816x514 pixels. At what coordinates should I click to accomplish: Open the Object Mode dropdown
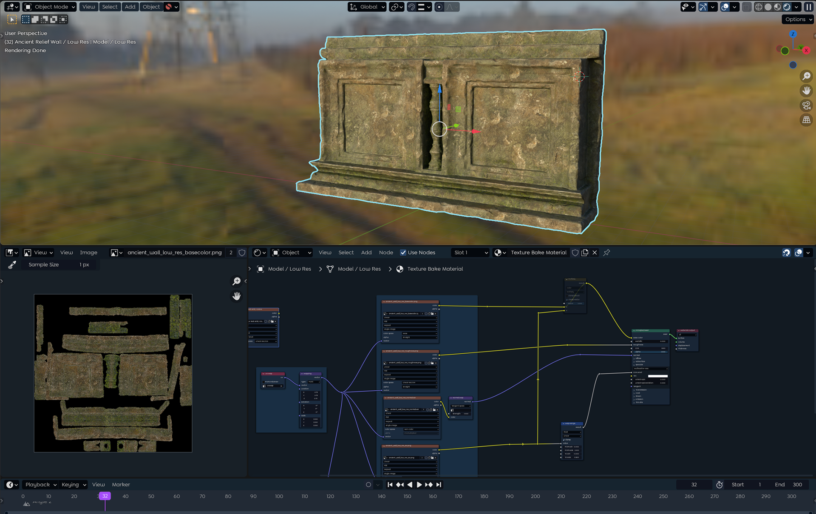tap(50, 7)
